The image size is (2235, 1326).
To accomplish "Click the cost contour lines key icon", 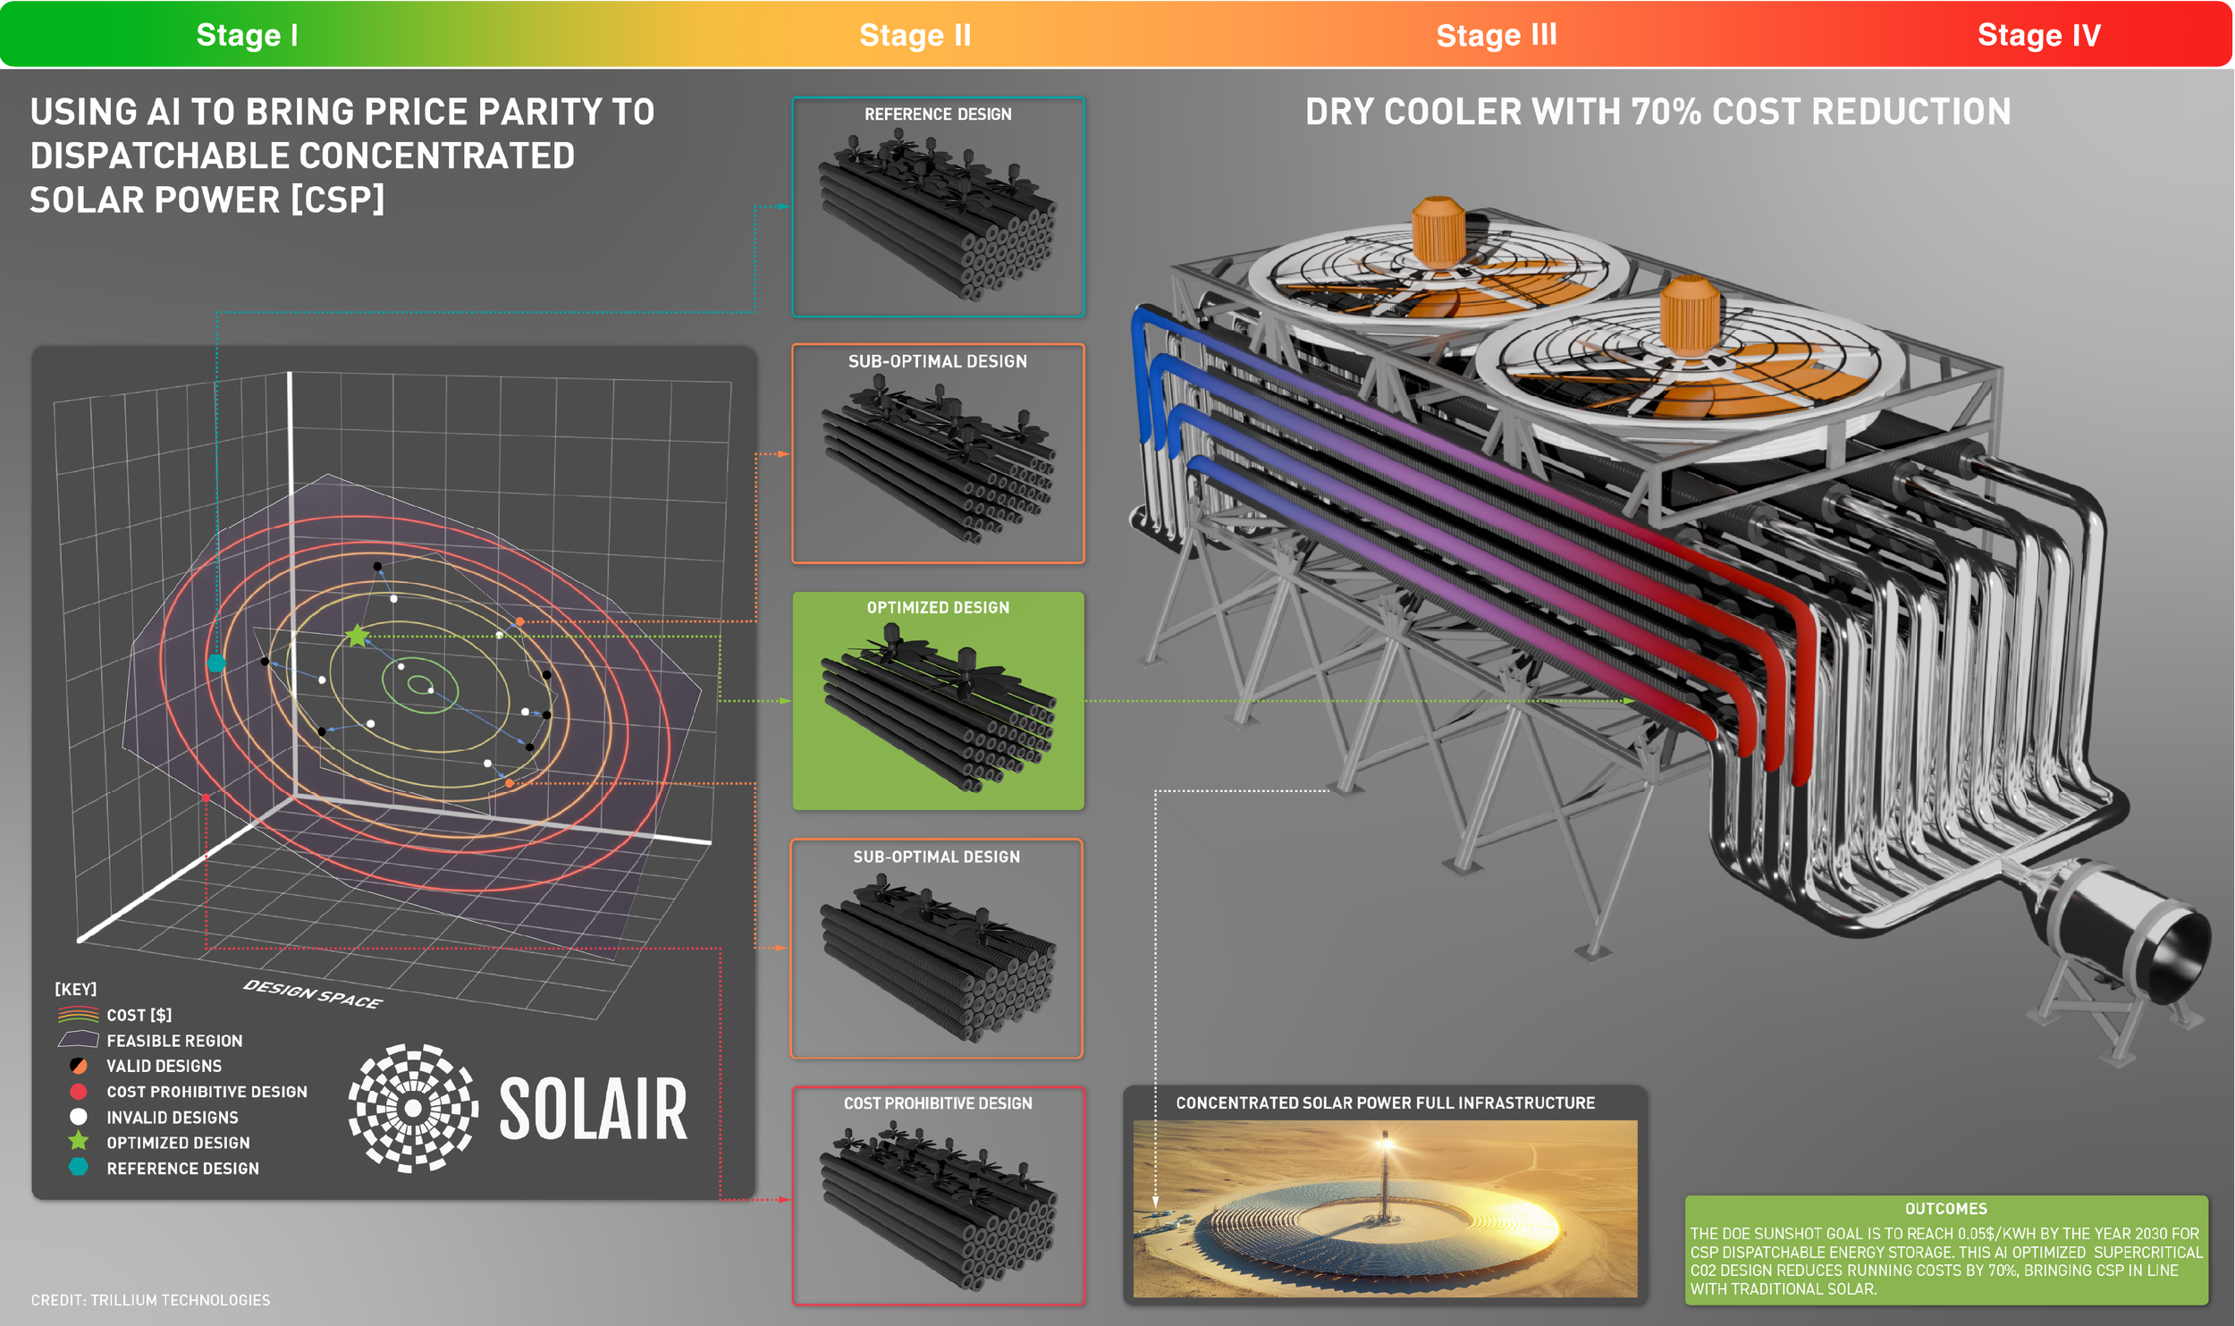I will point(78,1015).
